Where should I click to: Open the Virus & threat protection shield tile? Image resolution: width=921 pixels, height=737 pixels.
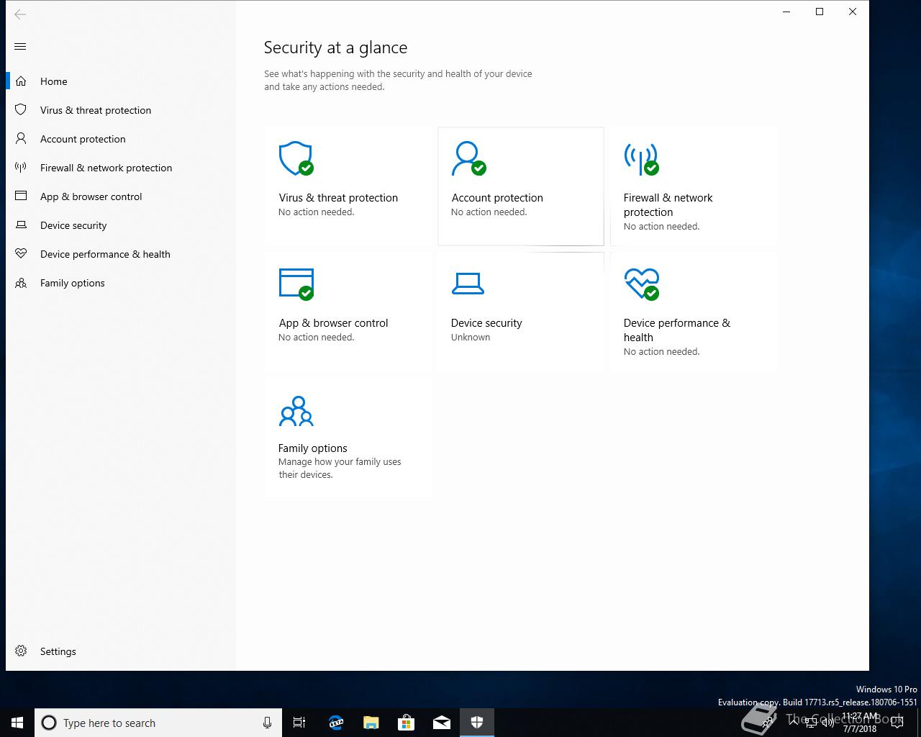click(348, 186)
